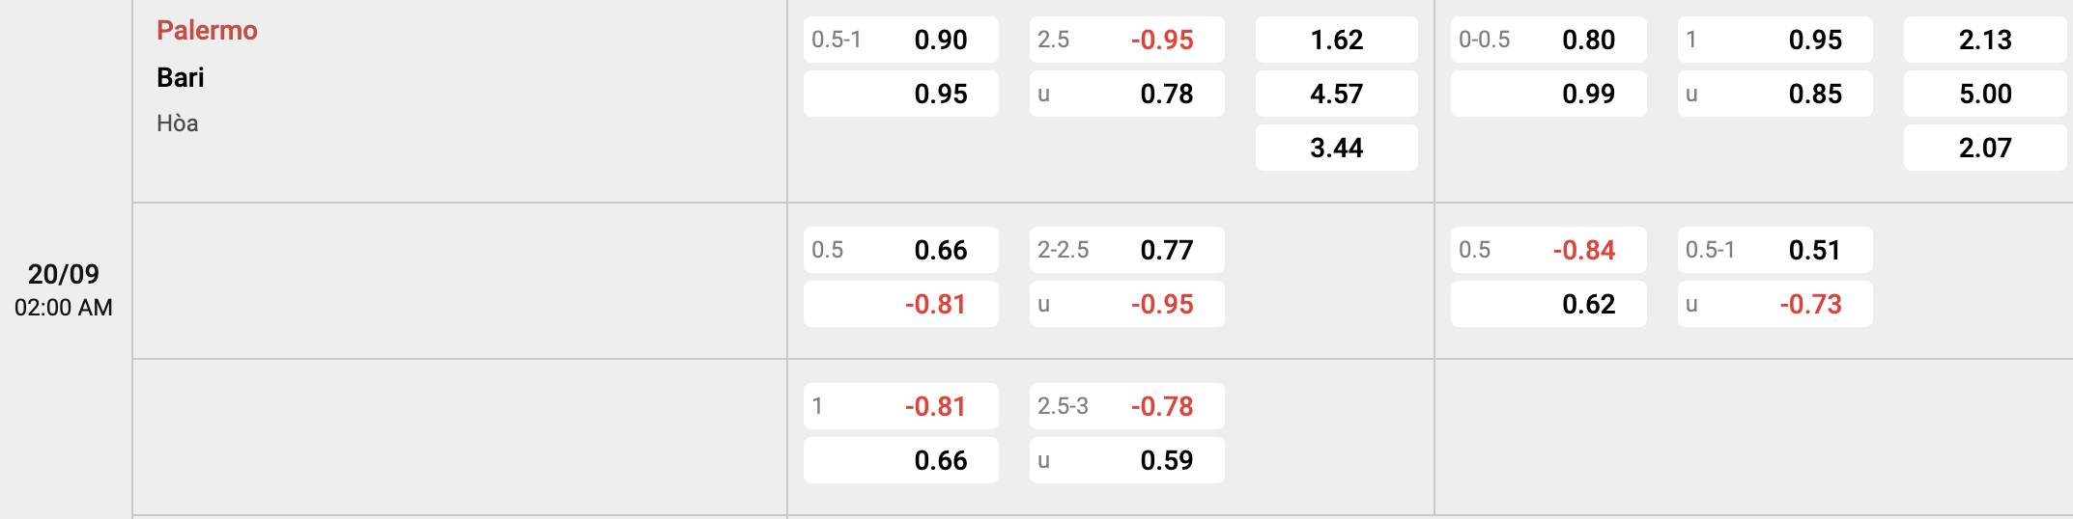Select over 2.5-3 odds -0.78
2073x519 pixels.
point(1127,406)
